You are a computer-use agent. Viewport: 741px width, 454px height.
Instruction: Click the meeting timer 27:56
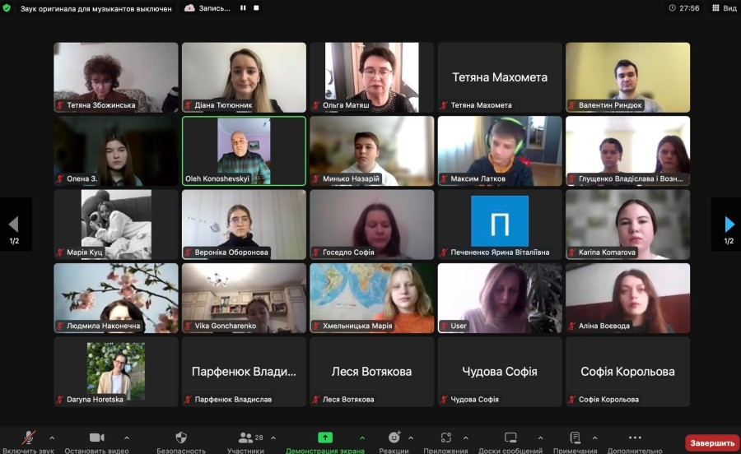[684, 8]
